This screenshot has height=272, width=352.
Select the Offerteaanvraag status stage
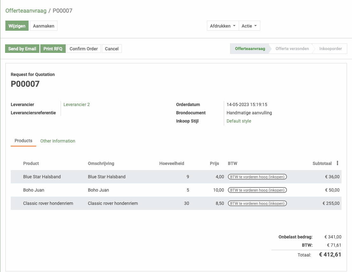point(250,48)
